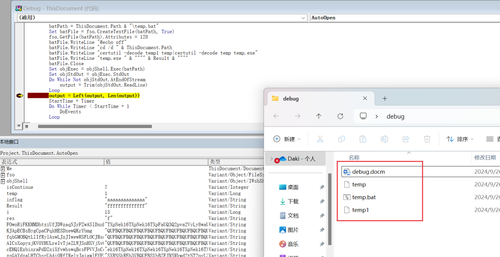The height and width of the screenshot is (257, 500).
Task: Select the temp.bat file name
Action: point(364,197)
